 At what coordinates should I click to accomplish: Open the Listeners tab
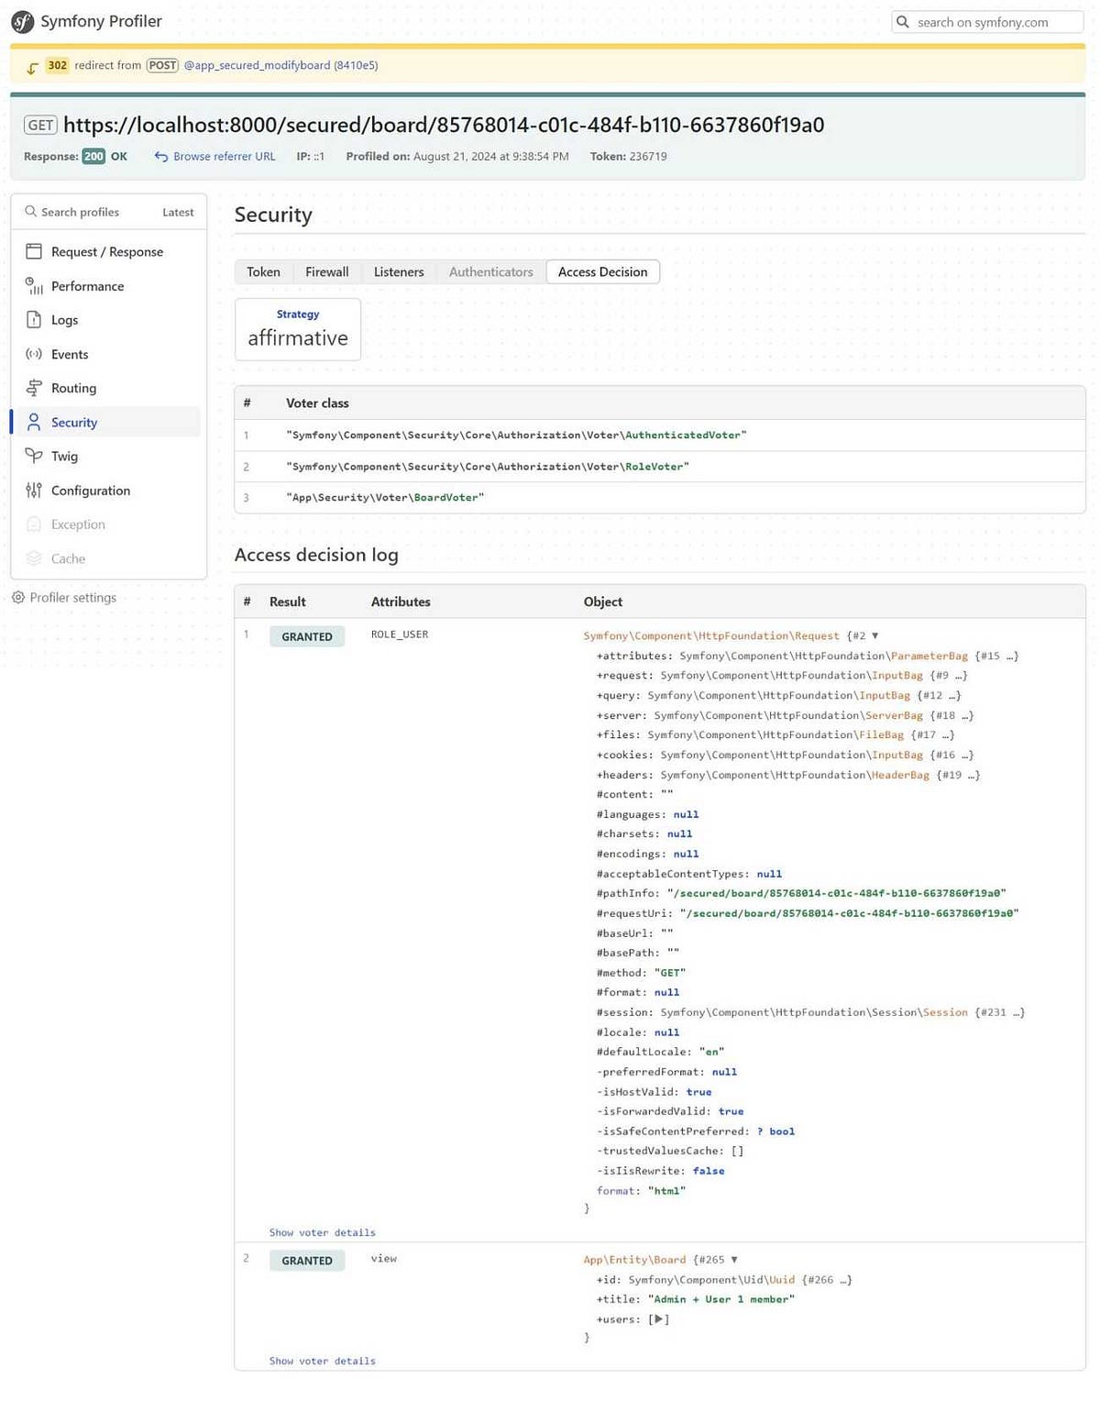coord(398,271)
